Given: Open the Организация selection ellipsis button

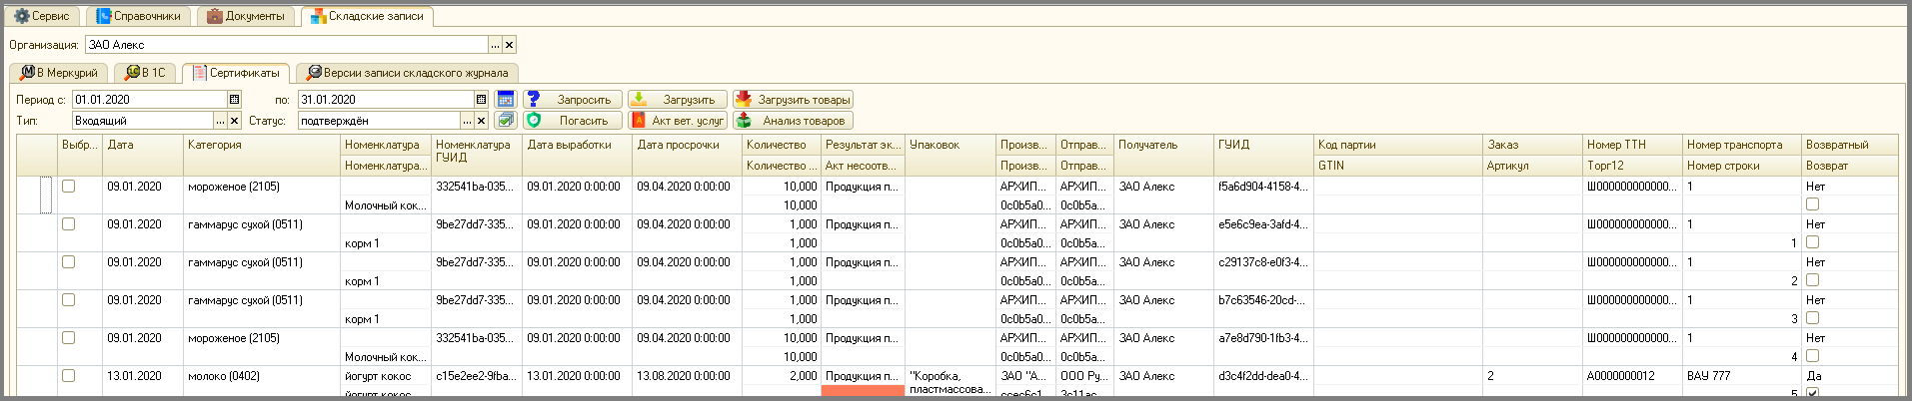Looking at the screenshot, I should coord(495,45).
